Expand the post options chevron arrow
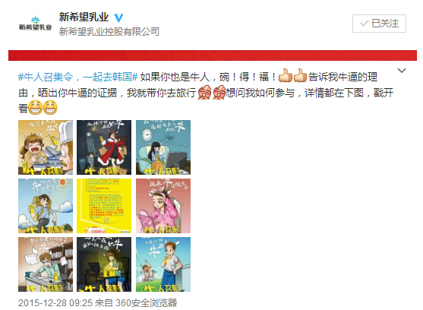Viewport: 423px width, 310px height. click(x=402, y=71)
